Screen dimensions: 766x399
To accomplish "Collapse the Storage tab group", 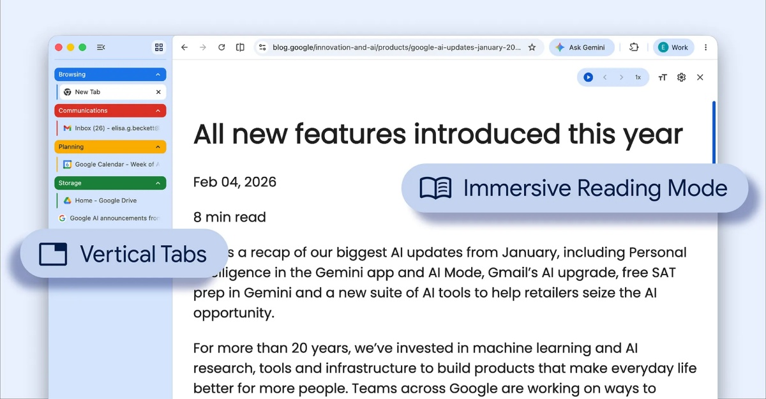I will [x=159, y=183].
